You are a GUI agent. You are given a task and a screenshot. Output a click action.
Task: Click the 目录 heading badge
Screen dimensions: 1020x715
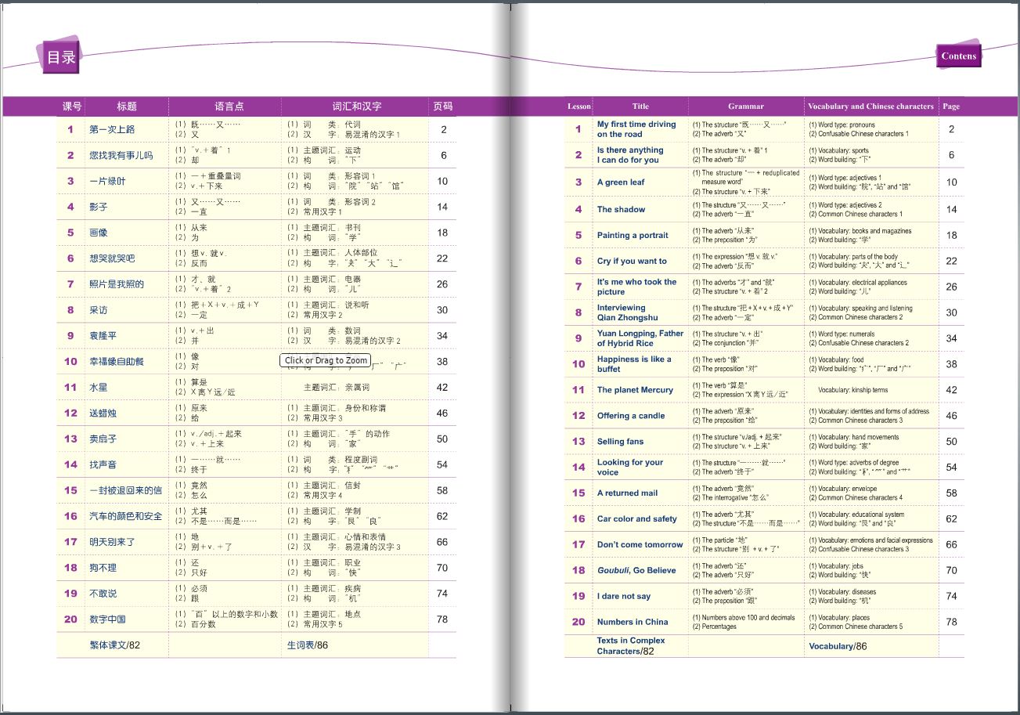60,57
